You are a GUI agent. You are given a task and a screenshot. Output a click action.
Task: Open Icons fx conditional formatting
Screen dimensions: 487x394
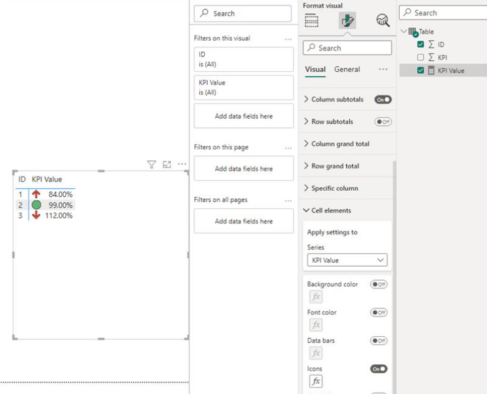click(x=316, y=381)
